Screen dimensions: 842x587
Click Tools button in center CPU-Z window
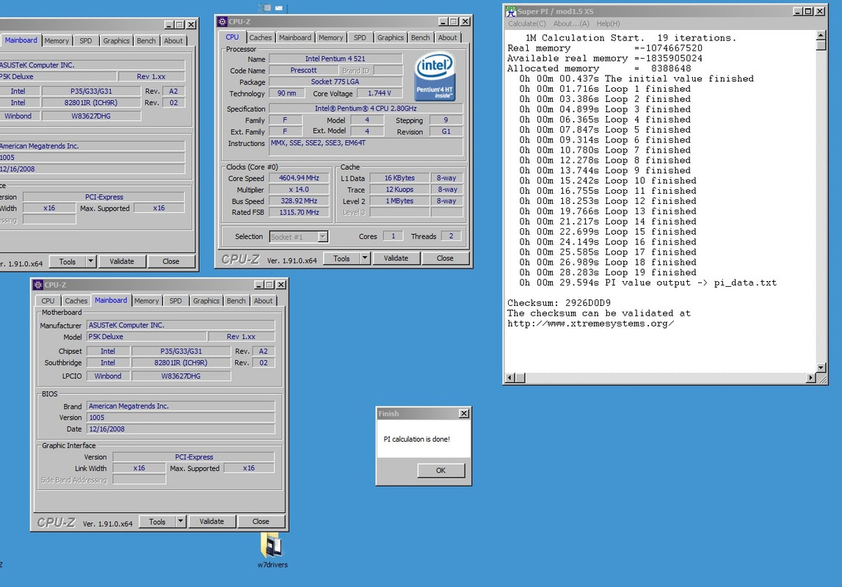pos(341,258)
